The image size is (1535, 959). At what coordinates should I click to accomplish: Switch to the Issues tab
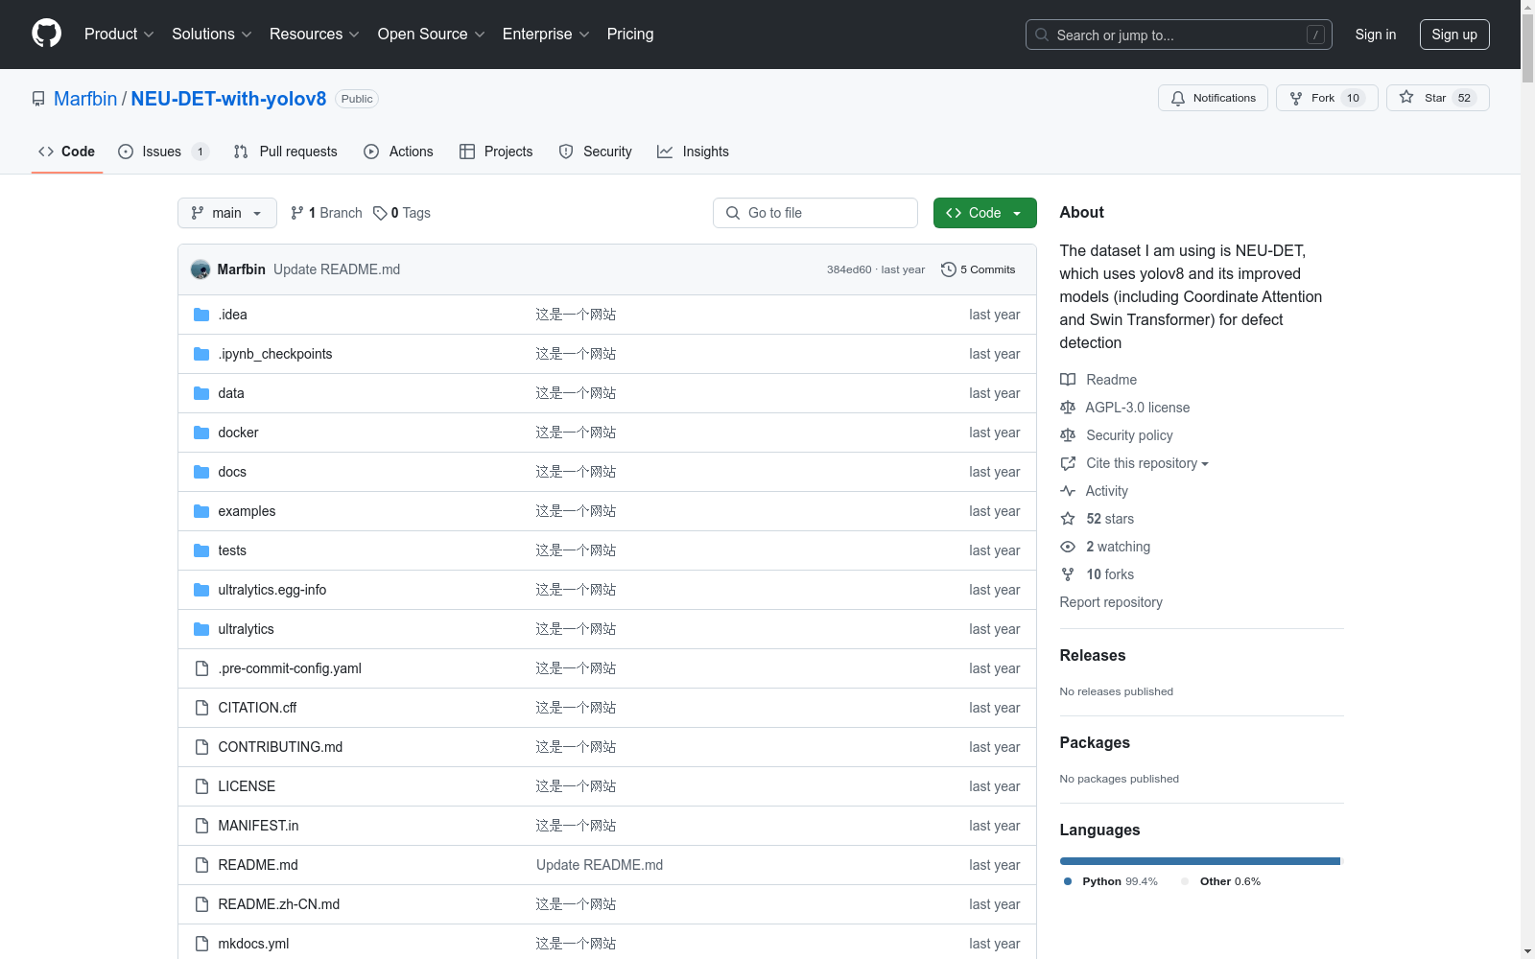coord(163,152)
